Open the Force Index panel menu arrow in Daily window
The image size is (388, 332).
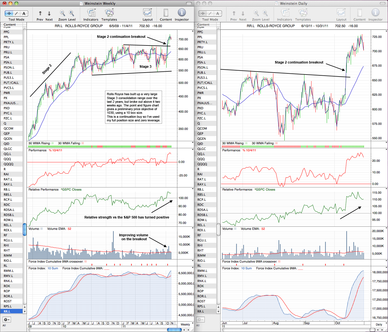[386, 268]
